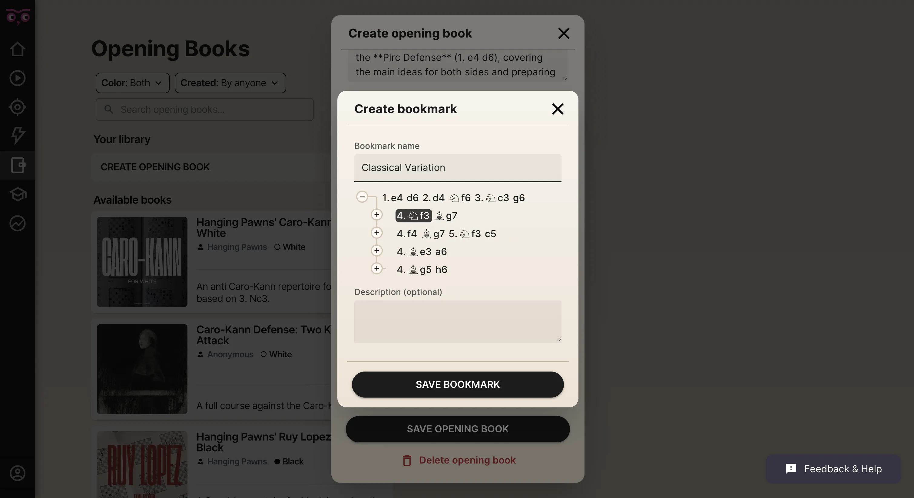Open the Play sidebar icon
This screenshot has width=914, height=498.
click(x=17, y=78)
